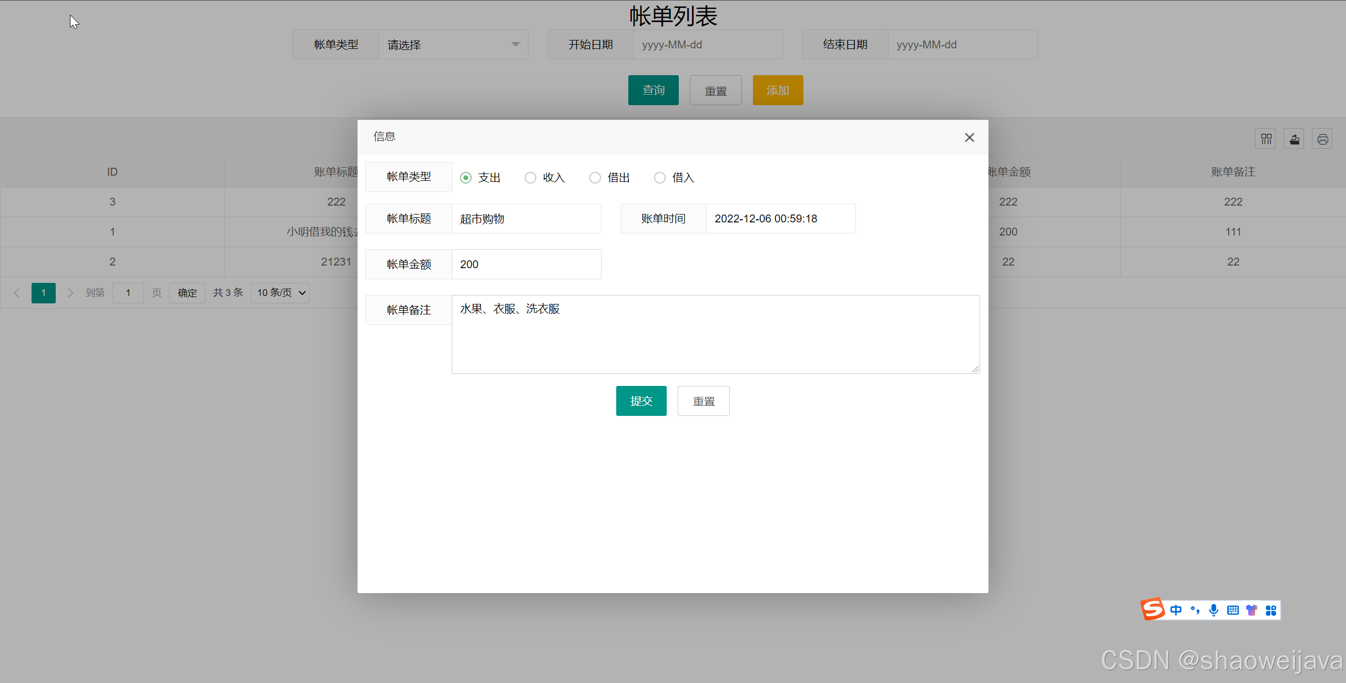Open the 帐单类型 请选择 dropdown
Screen dimensions: 1346x683
(453, 45)
